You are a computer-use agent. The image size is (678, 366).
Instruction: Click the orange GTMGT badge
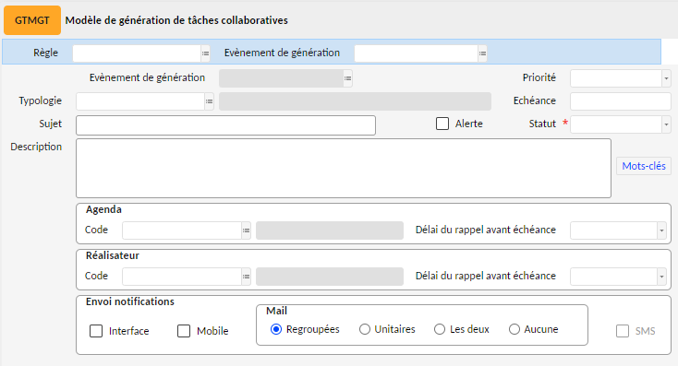[32, 20]
